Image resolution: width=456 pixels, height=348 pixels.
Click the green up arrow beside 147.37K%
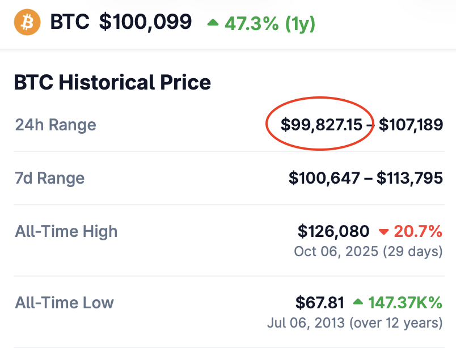click(358, 303)
